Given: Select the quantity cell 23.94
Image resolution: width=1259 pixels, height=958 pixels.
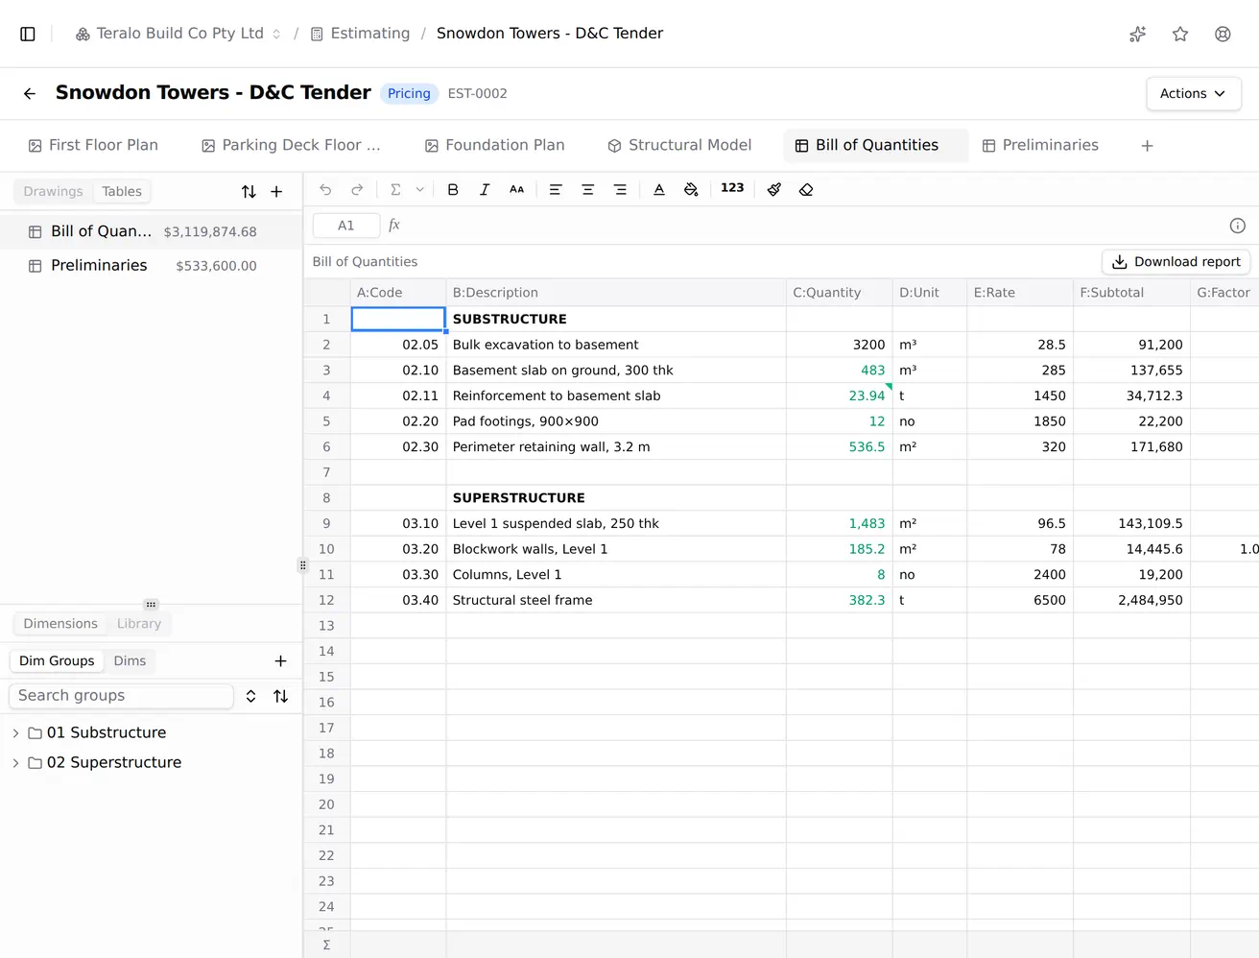Looking at the screenshot, I should tap(840, 395).
